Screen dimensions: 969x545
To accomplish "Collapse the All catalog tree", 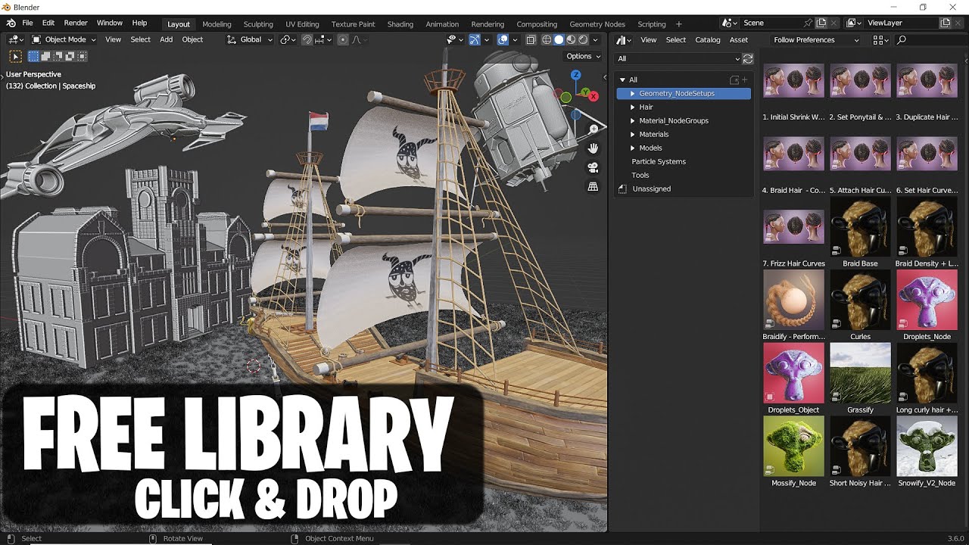I will (622, 79).
